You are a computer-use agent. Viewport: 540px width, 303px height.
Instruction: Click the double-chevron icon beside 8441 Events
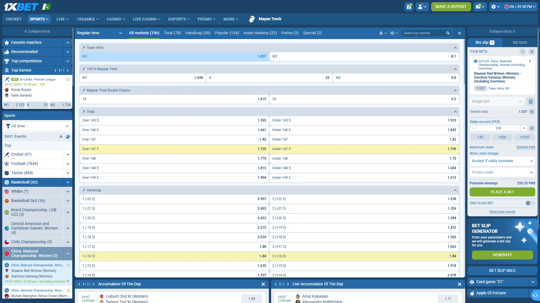(61, 137)
